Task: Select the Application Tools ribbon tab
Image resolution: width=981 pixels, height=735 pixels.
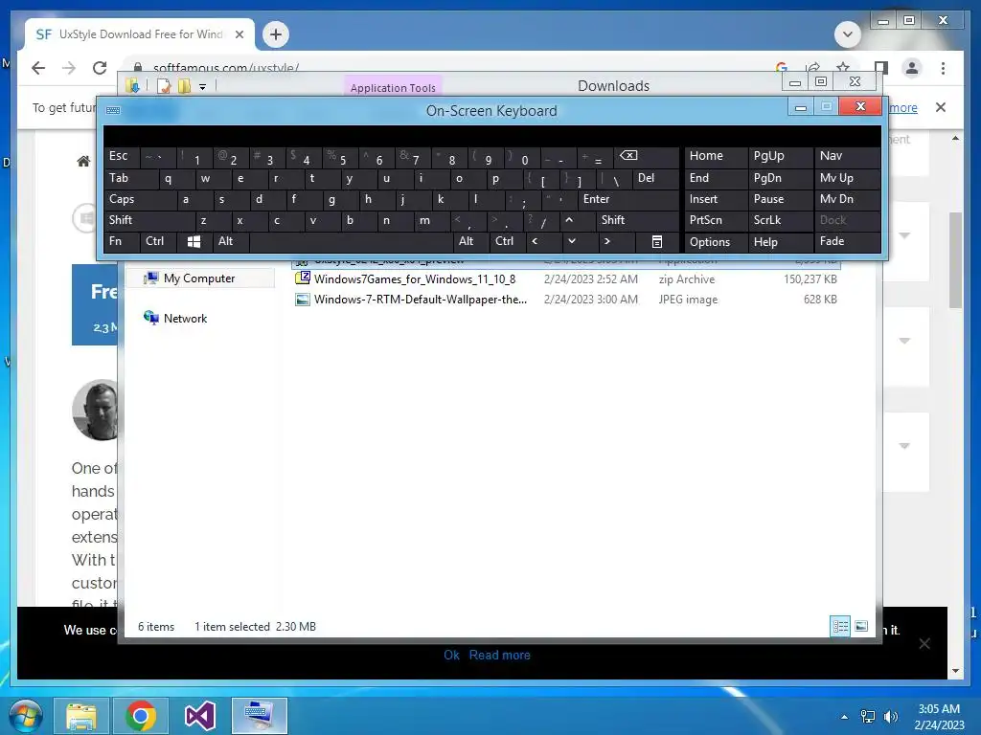Action: [x=393, y=88]
